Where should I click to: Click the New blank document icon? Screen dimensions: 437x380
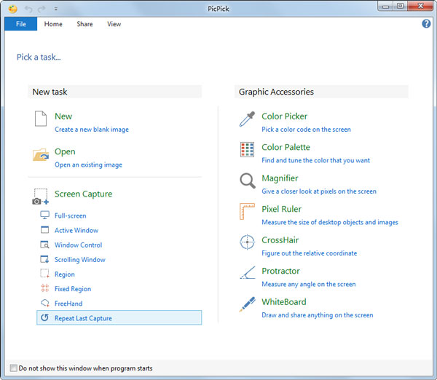pyautogui.click(x=40, y=120)
